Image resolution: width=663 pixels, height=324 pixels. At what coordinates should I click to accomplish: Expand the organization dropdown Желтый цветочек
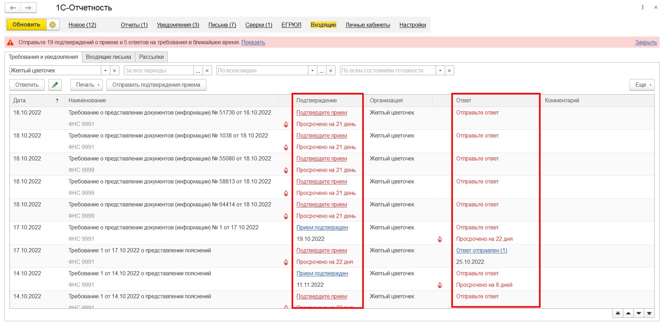coord(105,70)
